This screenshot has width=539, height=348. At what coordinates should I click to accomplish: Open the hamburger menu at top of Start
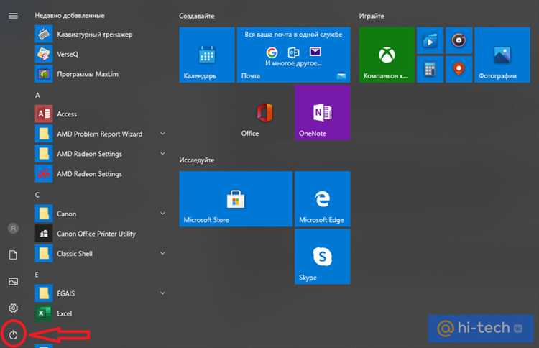click(13, 16)
